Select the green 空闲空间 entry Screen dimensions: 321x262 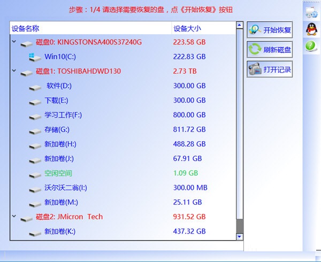(x=58, y=173)
